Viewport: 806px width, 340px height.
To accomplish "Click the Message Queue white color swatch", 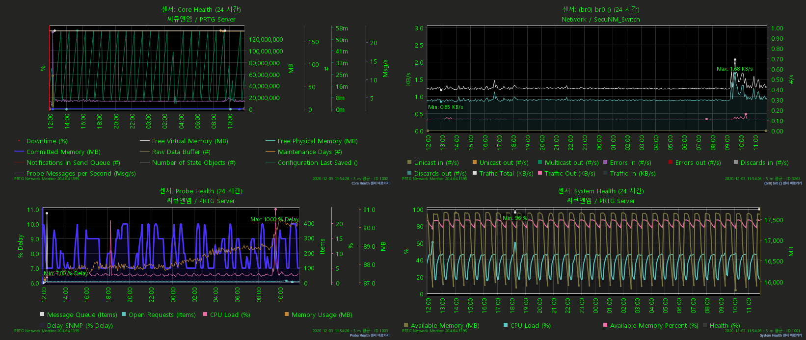I will pyautogui.click(x=42, y=314).
